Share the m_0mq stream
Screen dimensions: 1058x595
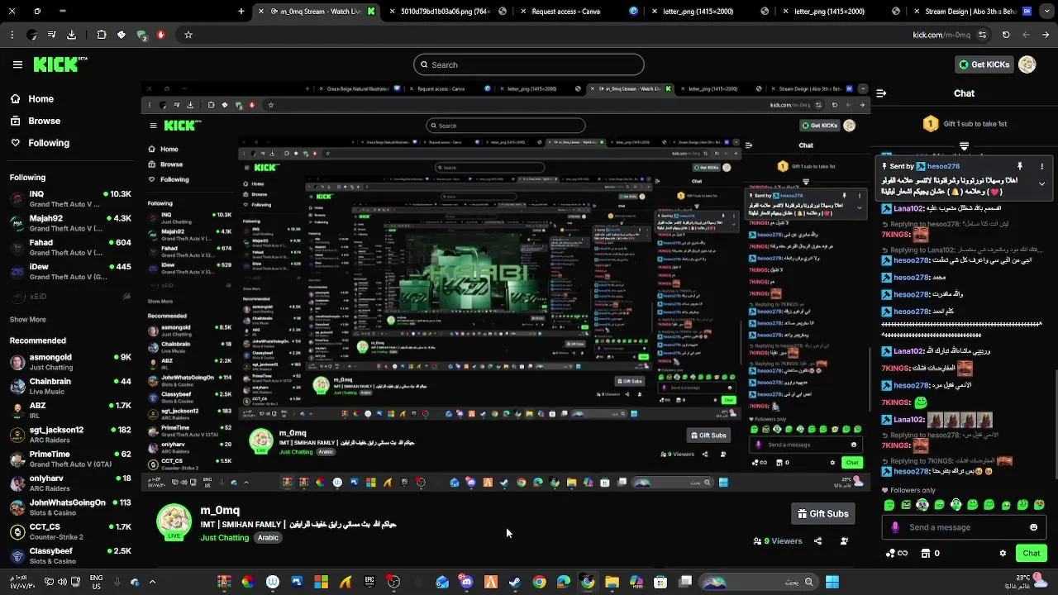[x=817, y=541]
